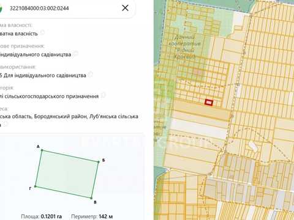The height and width of the screenshot is (220, 294).
Task: Click the area value 0.1201 га
Action: 51,216
